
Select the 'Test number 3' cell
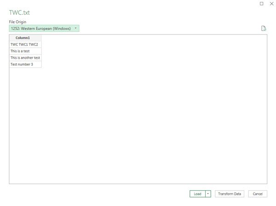click(x=25, y=64)
